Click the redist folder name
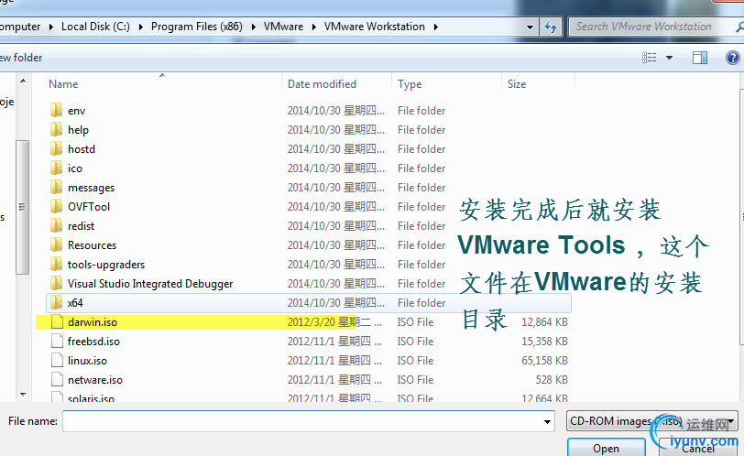 pos(82,226)
